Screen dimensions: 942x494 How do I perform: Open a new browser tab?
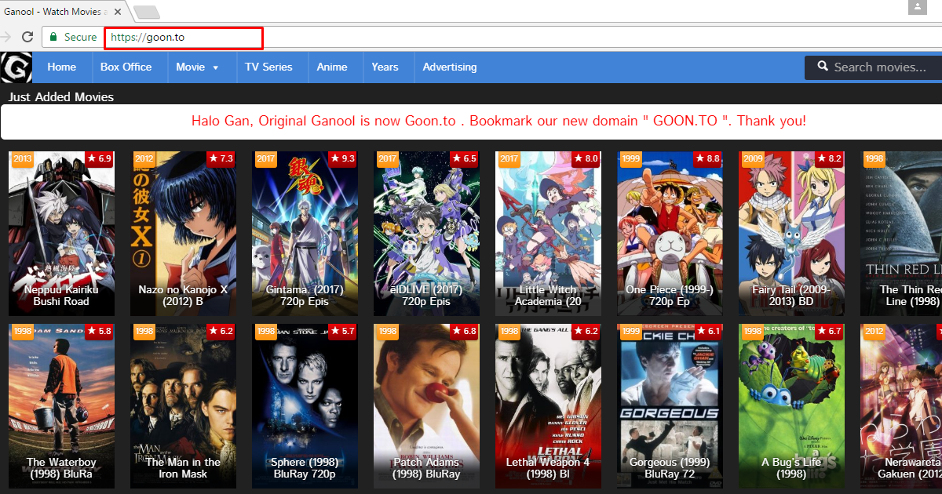pyautogui.click(x=146, y=12)
